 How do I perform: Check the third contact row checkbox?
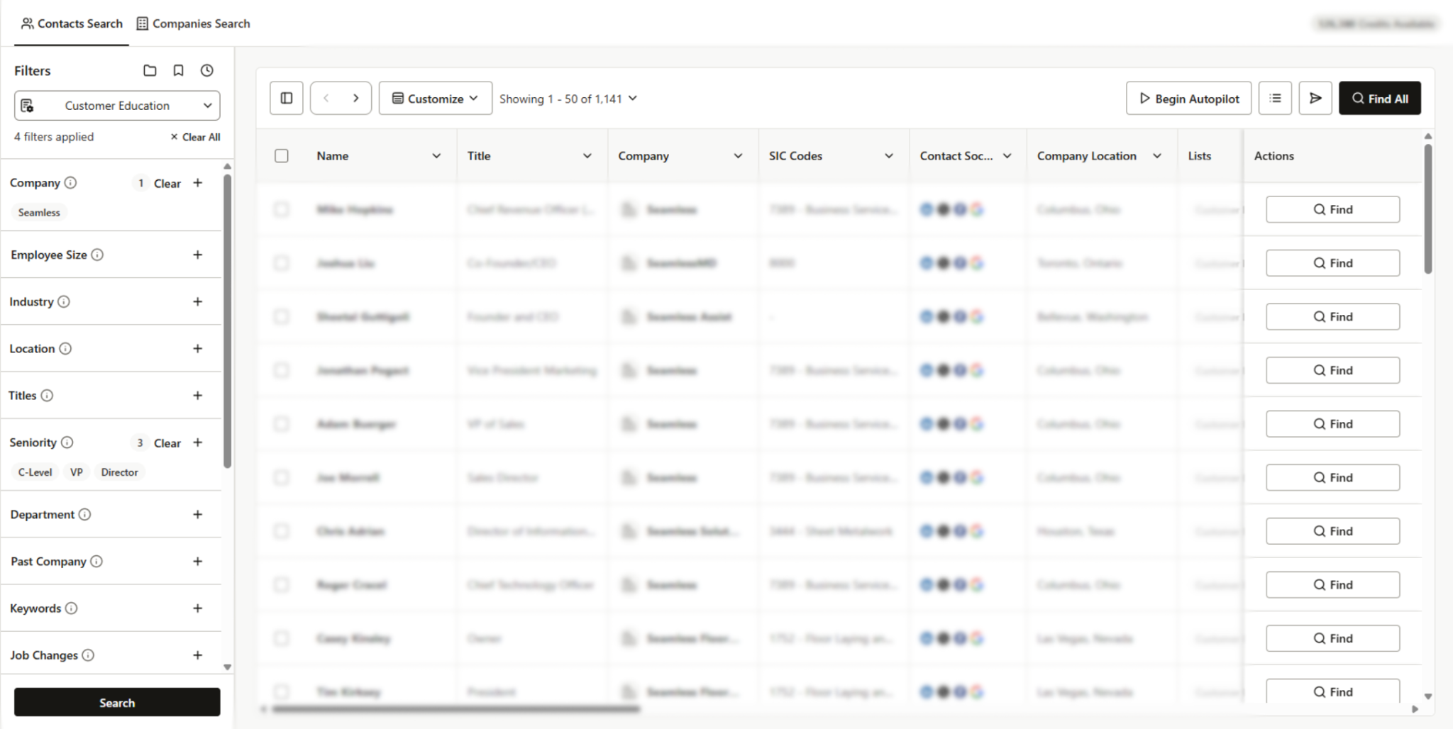(282, 316)
